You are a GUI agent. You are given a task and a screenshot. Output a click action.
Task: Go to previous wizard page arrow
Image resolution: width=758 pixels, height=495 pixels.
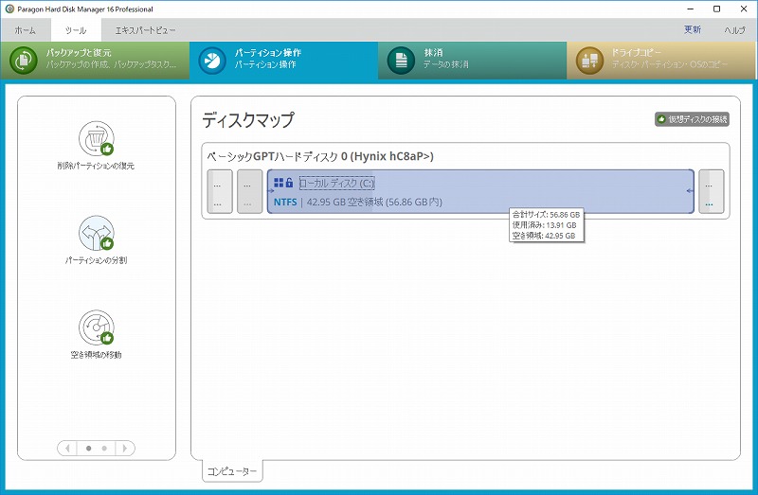[x=67, y=449]
